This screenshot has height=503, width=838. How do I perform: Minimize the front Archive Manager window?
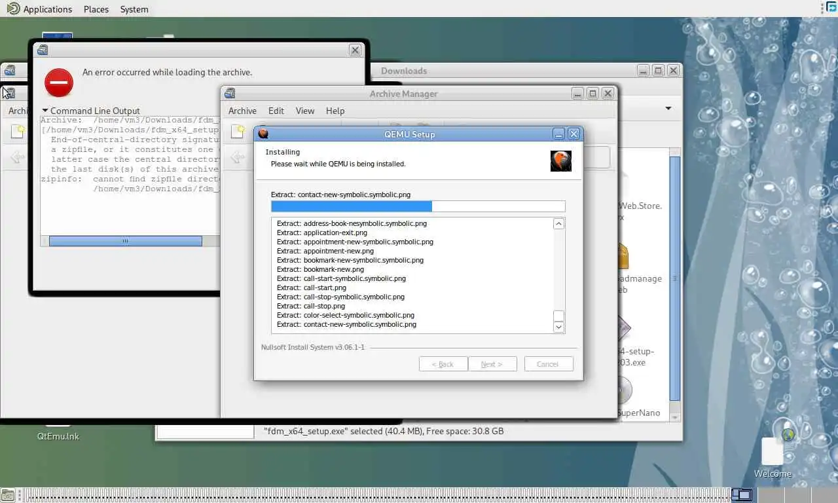577,94
